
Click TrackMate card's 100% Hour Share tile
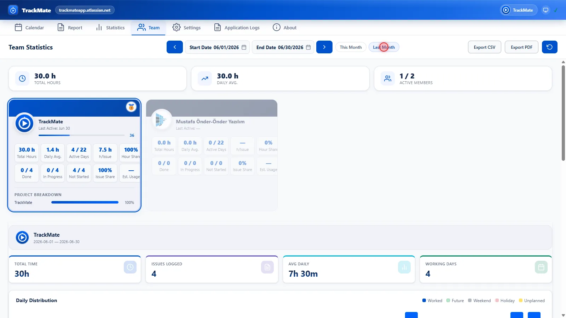point(130,153)
